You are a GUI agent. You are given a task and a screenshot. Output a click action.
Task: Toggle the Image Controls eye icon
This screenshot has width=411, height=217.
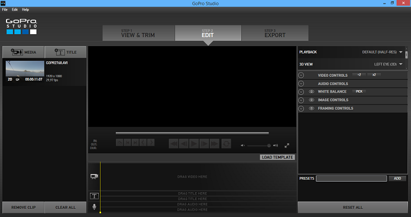312,100
